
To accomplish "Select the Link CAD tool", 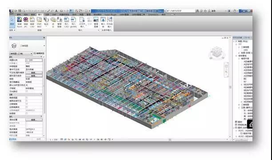I will pyautogui.click(x=32, y=22).
